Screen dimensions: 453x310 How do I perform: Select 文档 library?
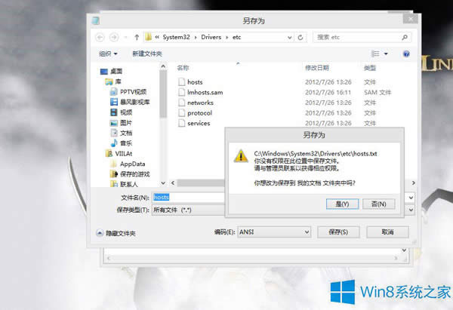pos(122,133)
